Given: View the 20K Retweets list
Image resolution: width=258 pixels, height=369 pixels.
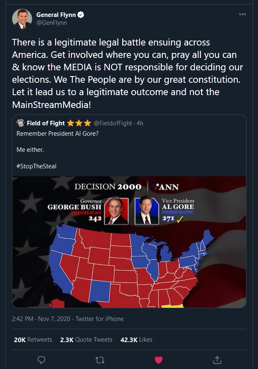Looking at the screenshot, I should coord(33,340).
